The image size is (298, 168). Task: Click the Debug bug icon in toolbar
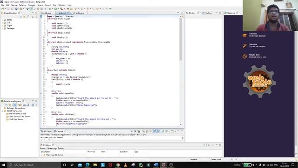tap(50, 9)
